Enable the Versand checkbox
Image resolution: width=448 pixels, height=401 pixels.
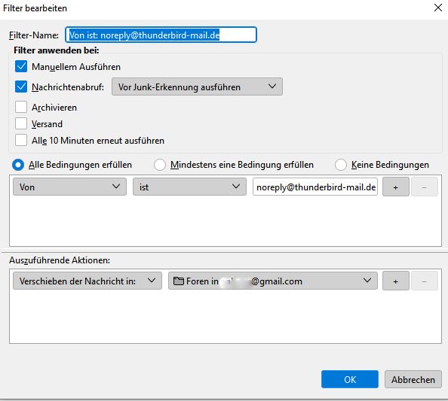(x=21, y=123)
